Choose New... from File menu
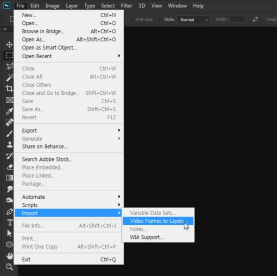The image size is (277, 276). click(69, 15)
